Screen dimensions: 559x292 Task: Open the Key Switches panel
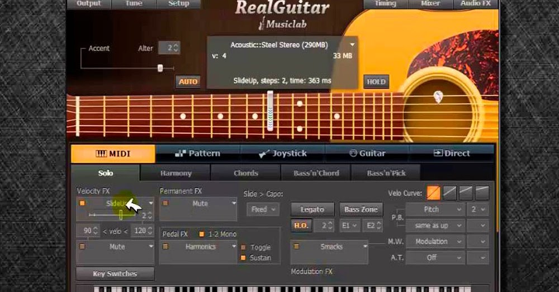click(x=115, y=274)
